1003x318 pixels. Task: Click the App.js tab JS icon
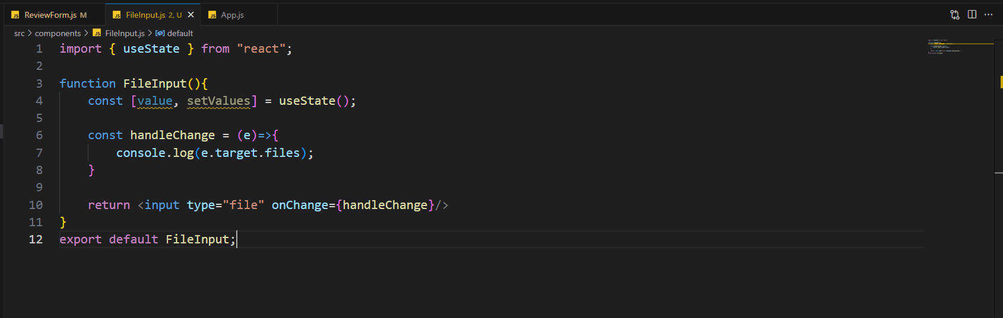[212, 15]
